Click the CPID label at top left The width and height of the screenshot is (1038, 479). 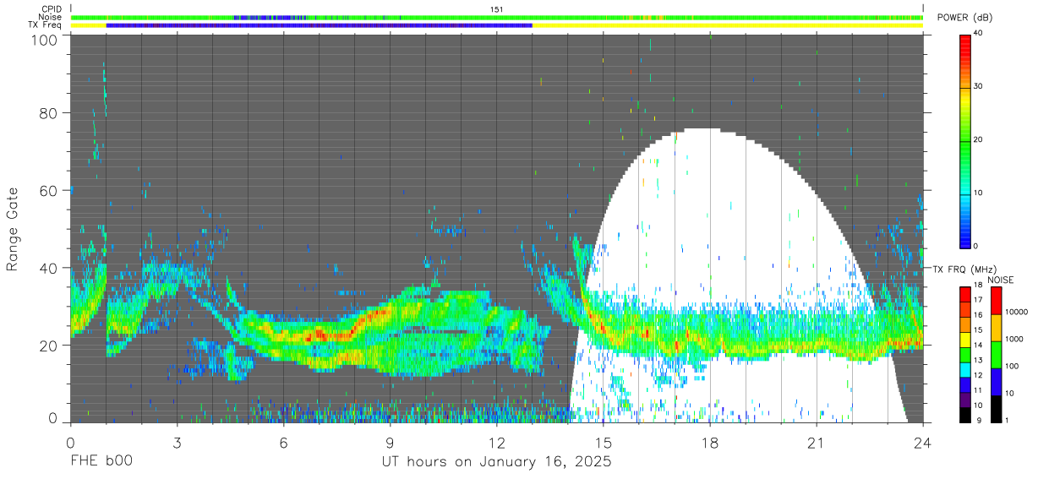pyautogui.click(x=52, y=9)
